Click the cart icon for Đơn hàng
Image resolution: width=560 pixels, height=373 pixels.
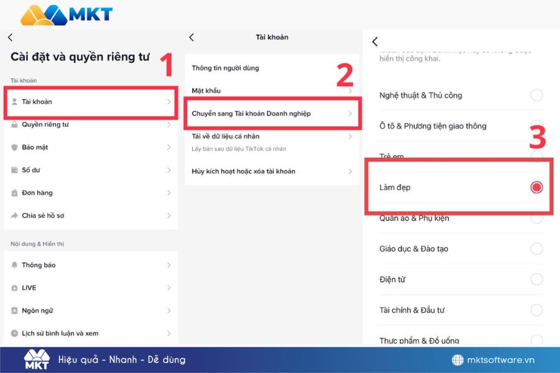(x=15, y=193)
